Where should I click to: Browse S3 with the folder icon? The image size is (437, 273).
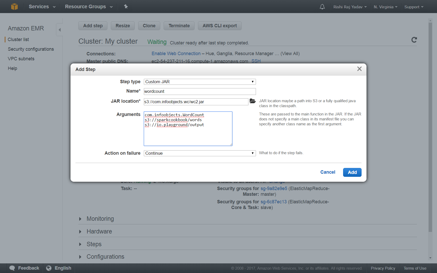pyautogui.click(x=253, y=101)
